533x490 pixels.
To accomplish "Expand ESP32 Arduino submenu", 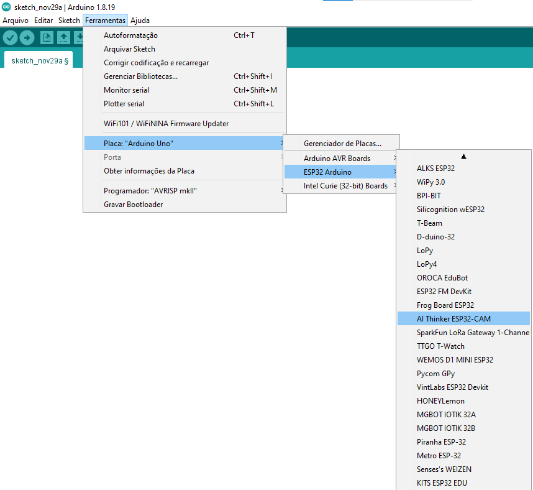I will 341,172.
